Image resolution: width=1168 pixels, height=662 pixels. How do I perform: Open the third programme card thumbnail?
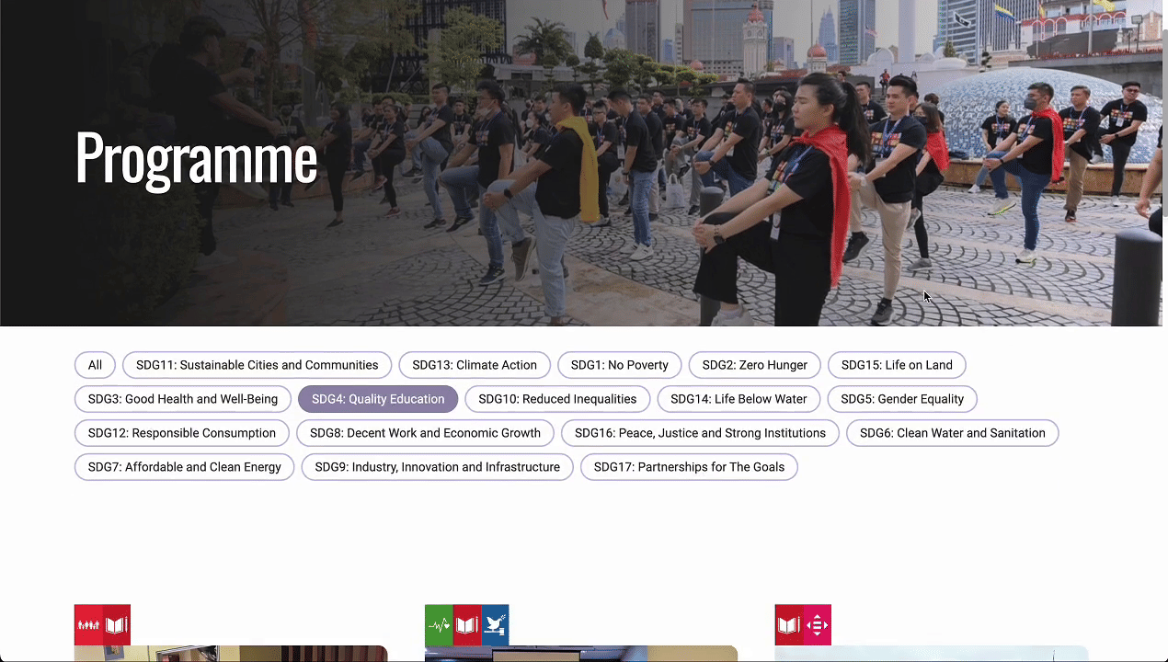(x=931, y=654)
